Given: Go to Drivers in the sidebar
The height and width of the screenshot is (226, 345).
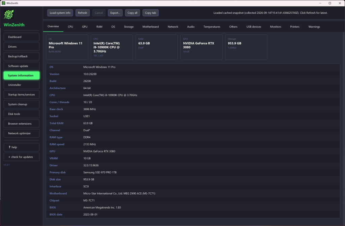Looking at the screenshot, I should (x=22, y=47).
